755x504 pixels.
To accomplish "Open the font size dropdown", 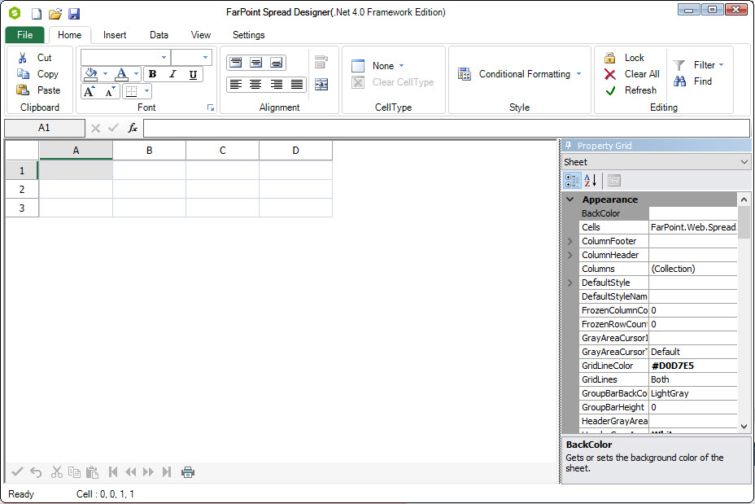I will tap(205, 57).
